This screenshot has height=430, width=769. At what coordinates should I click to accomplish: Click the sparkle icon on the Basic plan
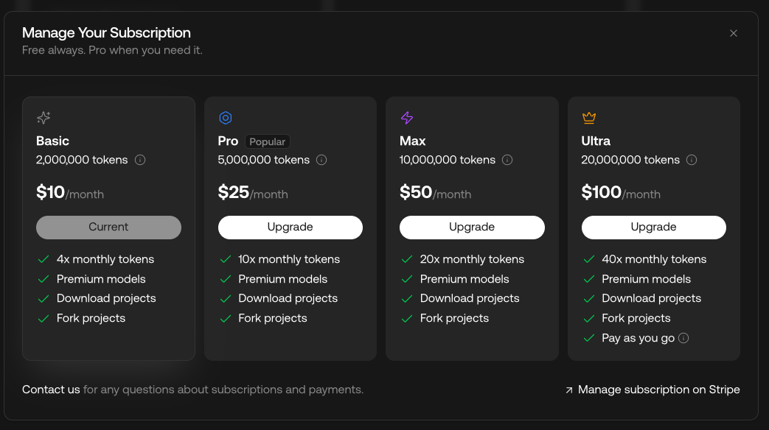[x=43, y=118]
